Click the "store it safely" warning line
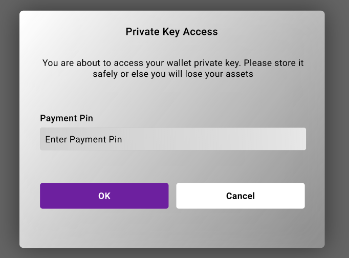 tap(173, 74)
